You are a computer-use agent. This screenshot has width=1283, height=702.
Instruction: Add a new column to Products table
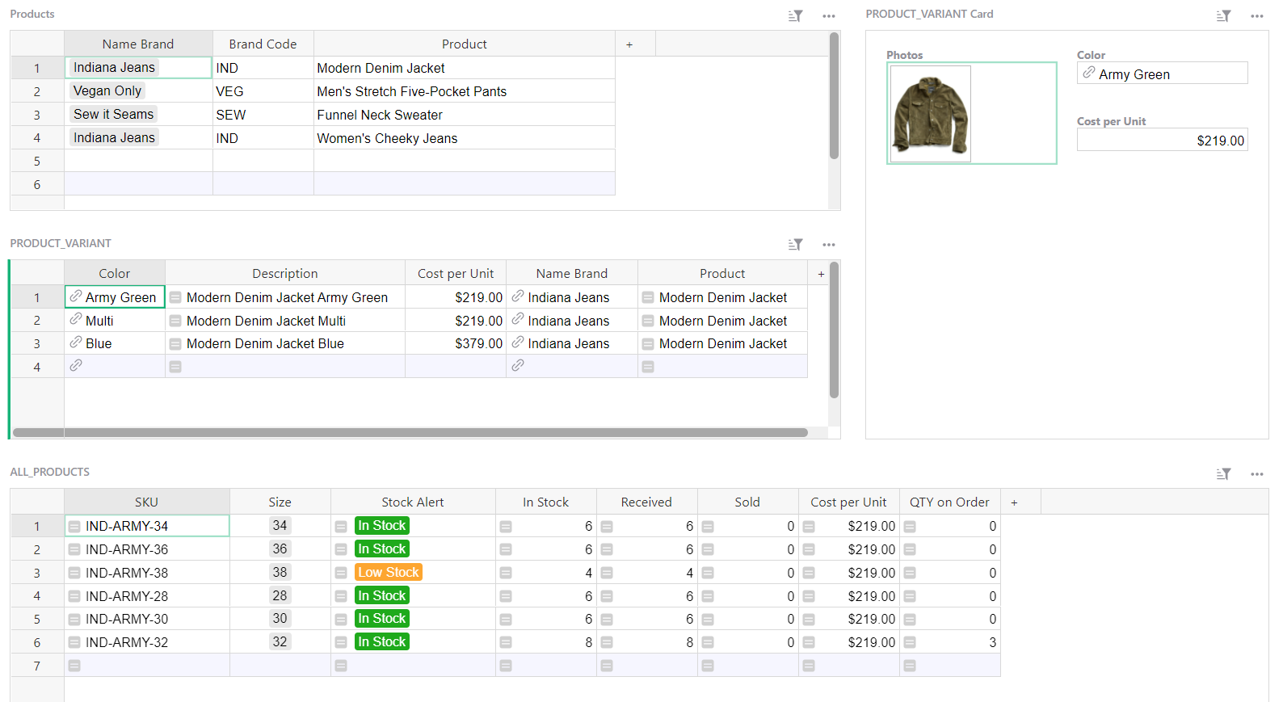point(629,44)
